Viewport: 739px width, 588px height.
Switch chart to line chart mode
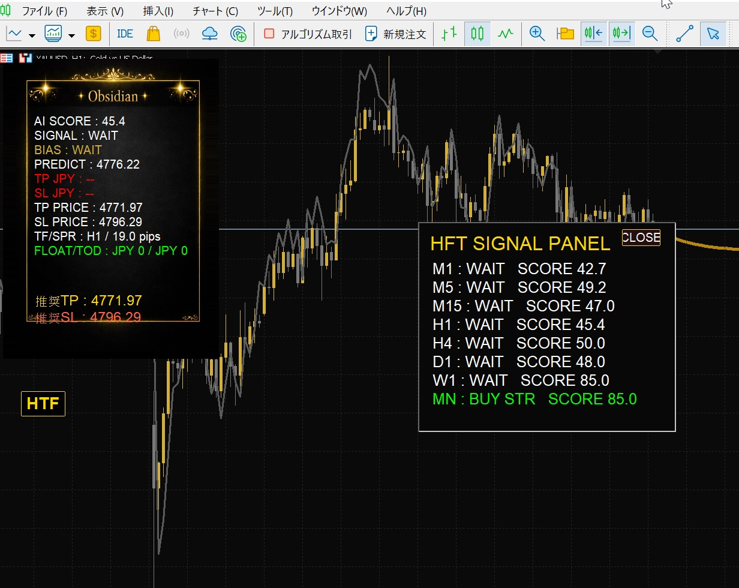506,34
